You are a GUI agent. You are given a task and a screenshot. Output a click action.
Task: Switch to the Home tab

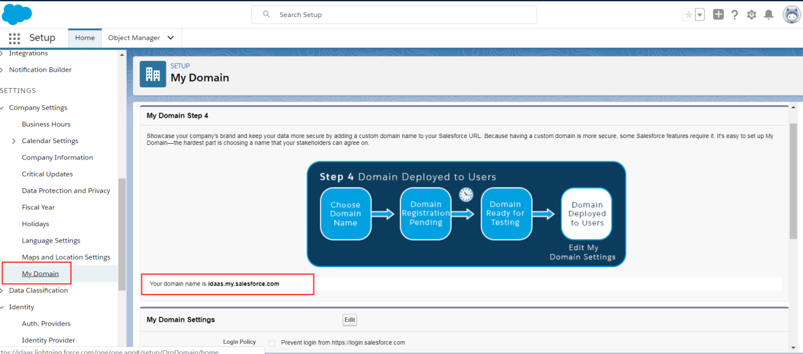85,38
